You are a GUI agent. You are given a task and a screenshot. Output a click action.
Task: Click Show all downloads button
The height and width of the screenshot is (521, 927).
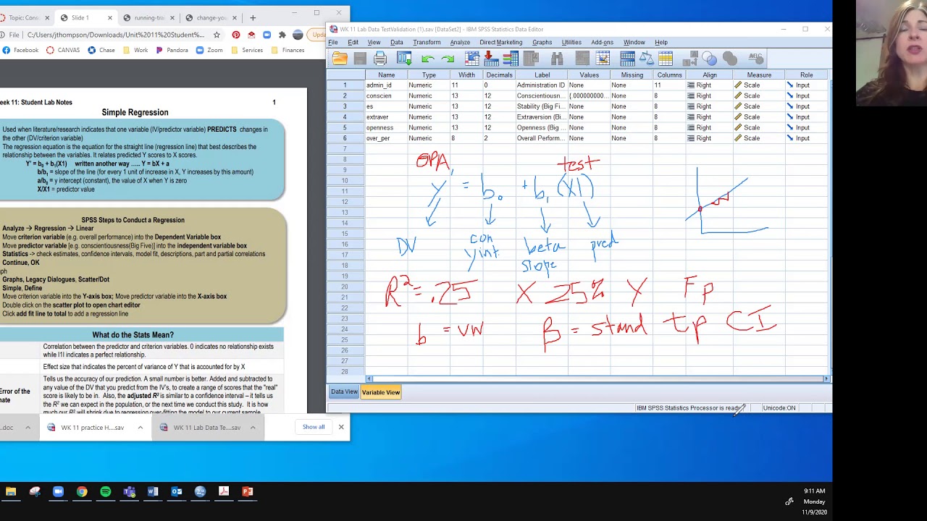click(x=314, y=427)
